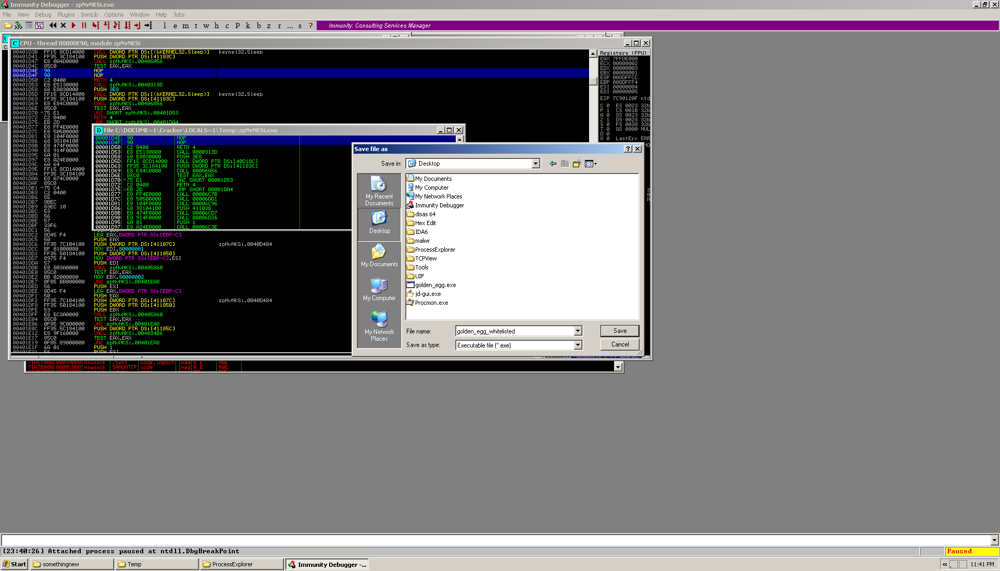Select Procmon.exe in file list
The height and width of the screenshot is (571, 1000).
click(x=428, y=303)
